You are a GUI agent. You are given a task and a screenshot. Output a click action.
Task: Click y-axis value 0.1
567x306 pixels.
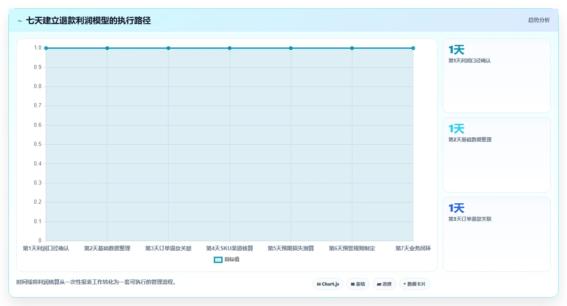pyautogui.click(x=38, y=221)
